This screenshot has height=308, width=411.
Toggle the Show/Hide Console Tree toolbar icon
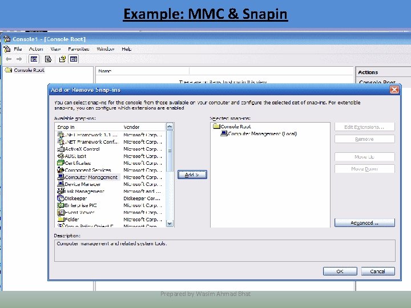coord(34,59)
